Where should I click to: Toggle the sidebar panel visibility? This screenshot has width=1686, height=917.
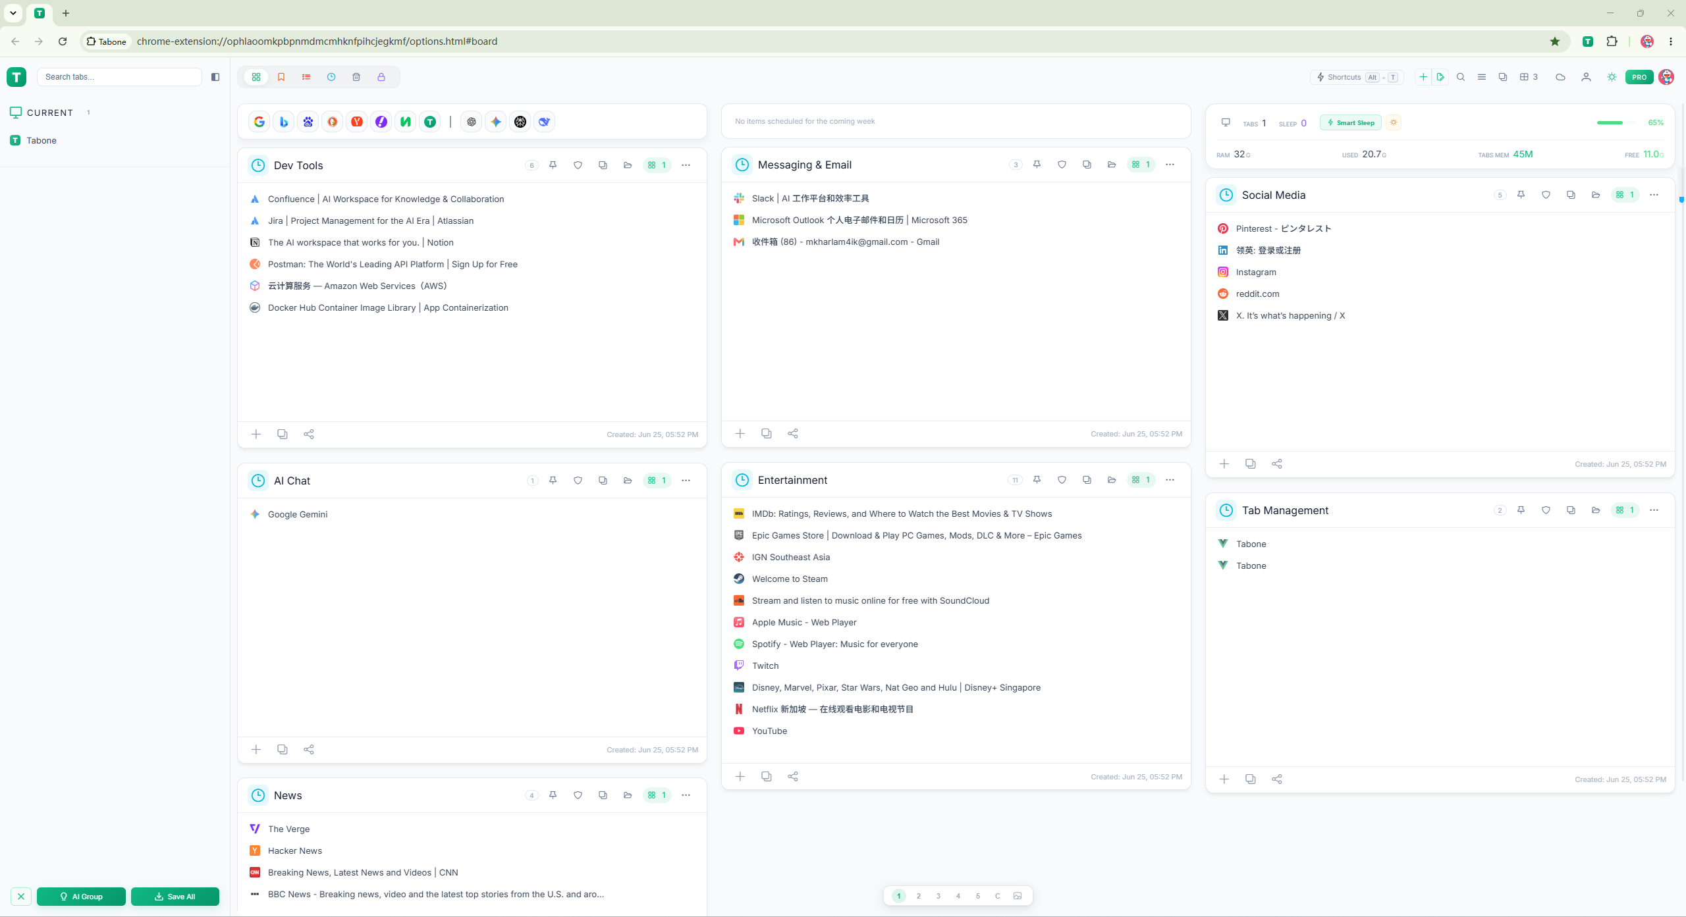click(215, 77)
